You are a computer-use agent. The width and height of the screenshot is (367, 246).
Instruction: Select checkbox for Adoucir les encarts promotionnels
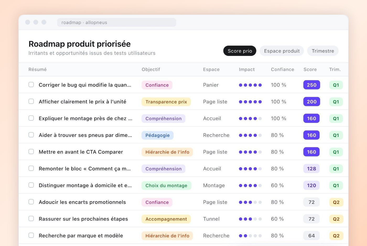point(31,202)
